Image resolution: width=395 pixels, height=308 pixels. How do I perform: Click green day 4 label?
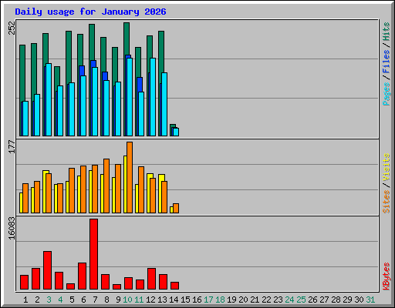pyautogui.click(x=60, y=300)
